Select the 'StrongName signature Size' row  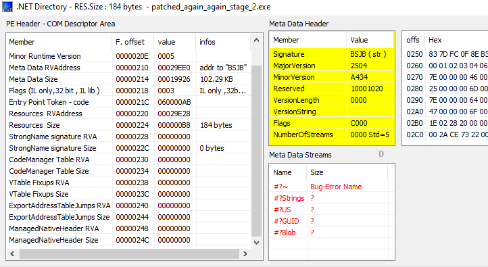128,148
